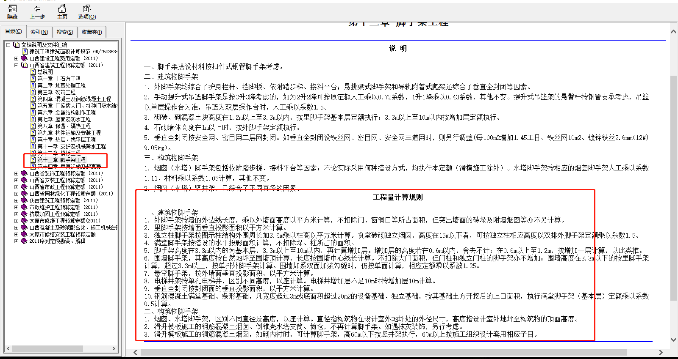Click the purple book icon for 山西建设工程费用定额
This screenshot has height=359, width=678.
pos(24,58)
